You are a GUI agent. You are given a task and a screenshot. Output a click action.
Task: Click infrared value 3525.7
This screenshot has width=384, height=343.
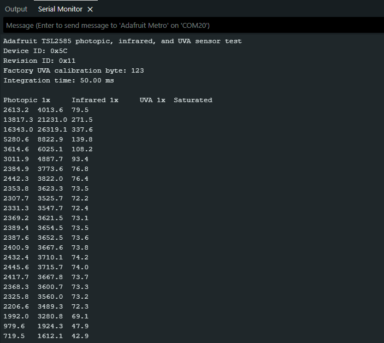click(50, 198)
